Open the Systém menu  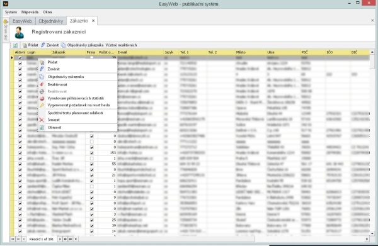(x=11, y=12)
